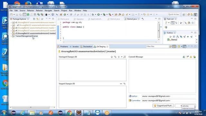This screenshot has width=206, height=116.
Task: Click the Run green play button
Action: [x=98, y=15]
